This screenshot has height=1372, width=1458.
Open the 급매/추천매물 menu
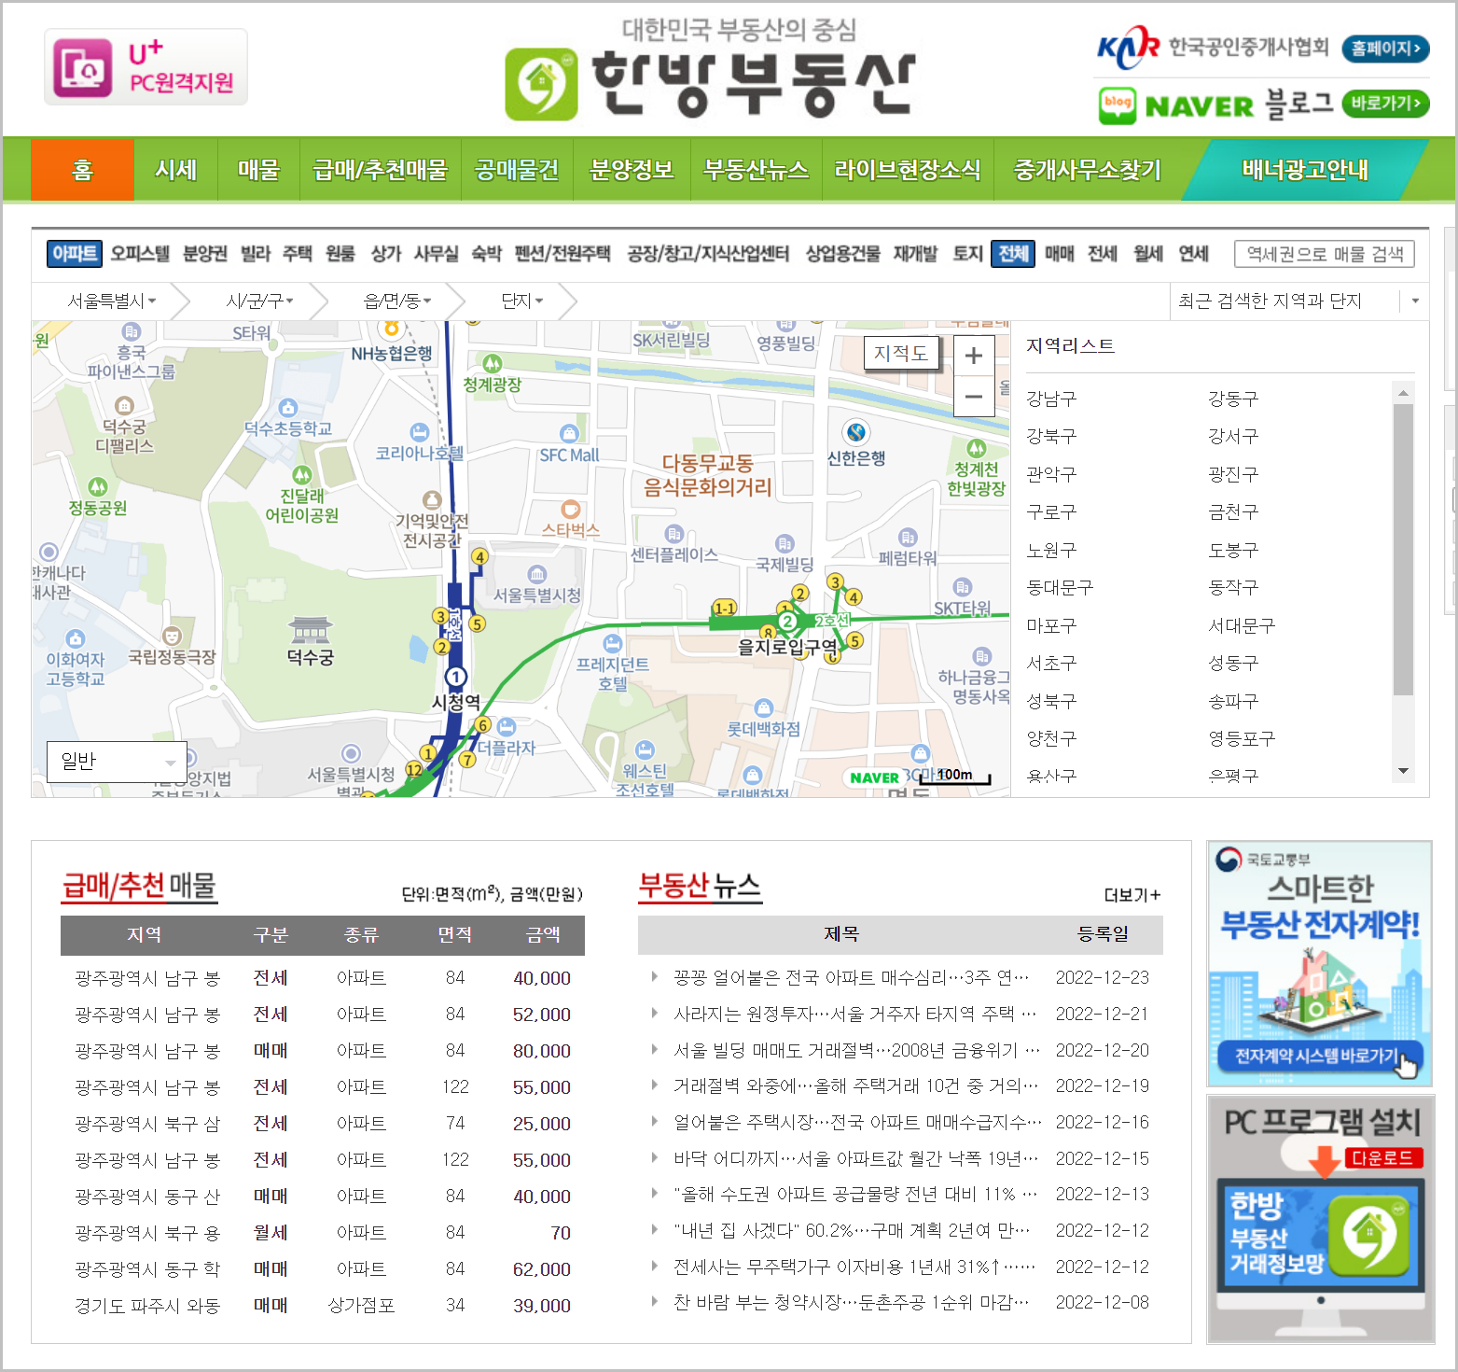tap(380, 170)
